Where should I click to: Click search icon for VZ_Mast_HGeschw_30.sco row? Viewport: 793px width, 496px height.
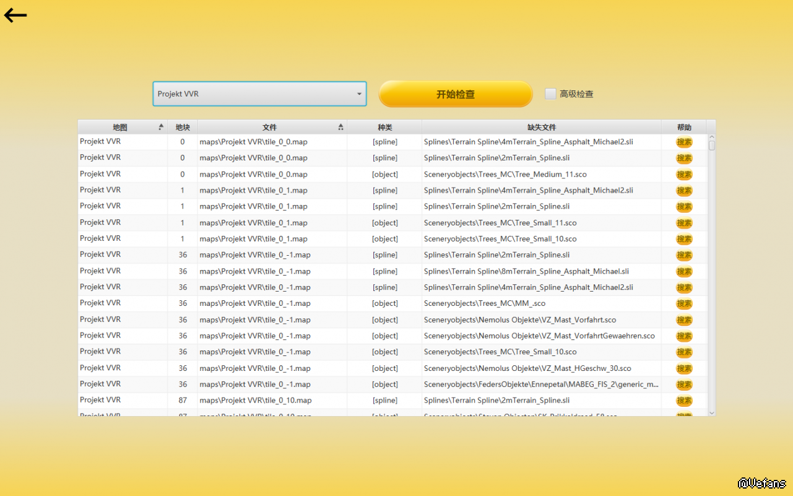(x=684, y=368)
